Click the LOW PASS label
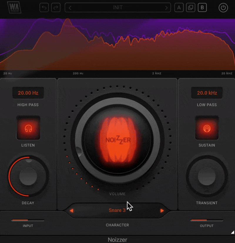 207,105
